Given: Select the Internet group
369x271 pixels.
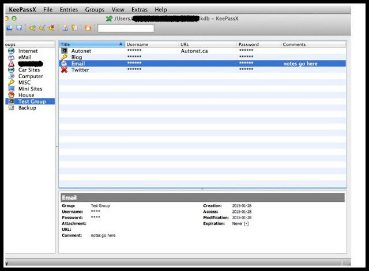Looking at the screenshot, I should click(28, 51).
